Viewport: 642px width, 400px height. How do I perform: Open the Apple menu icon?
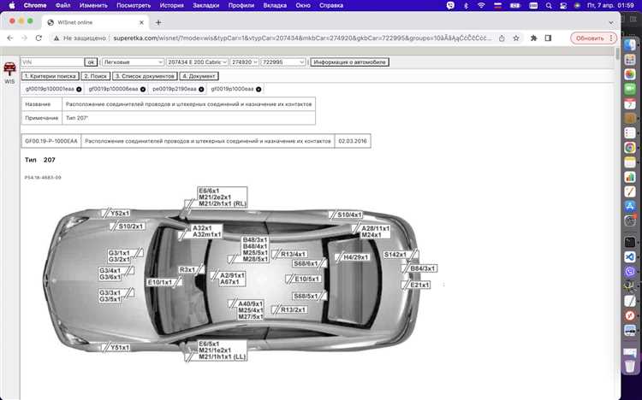[12, 5]
